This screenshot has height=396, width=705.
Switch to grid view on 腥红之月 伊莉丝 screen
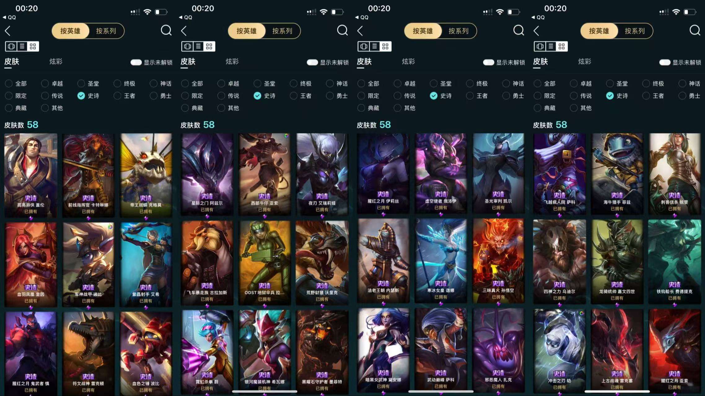(385, 46)
